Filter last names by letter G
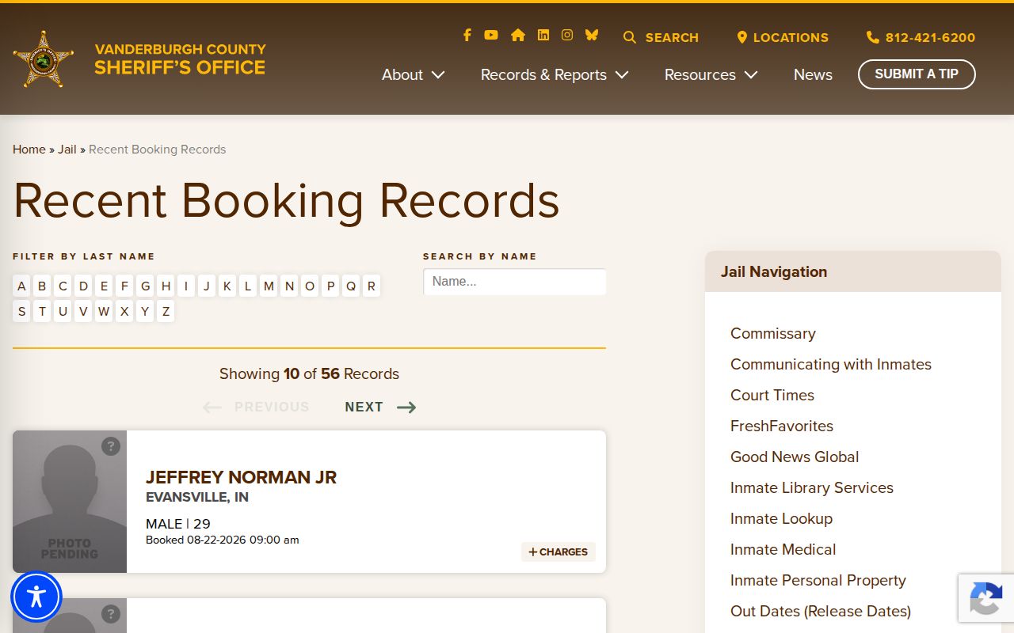Viewport: 1014px width, 633px height. [145, 286]
